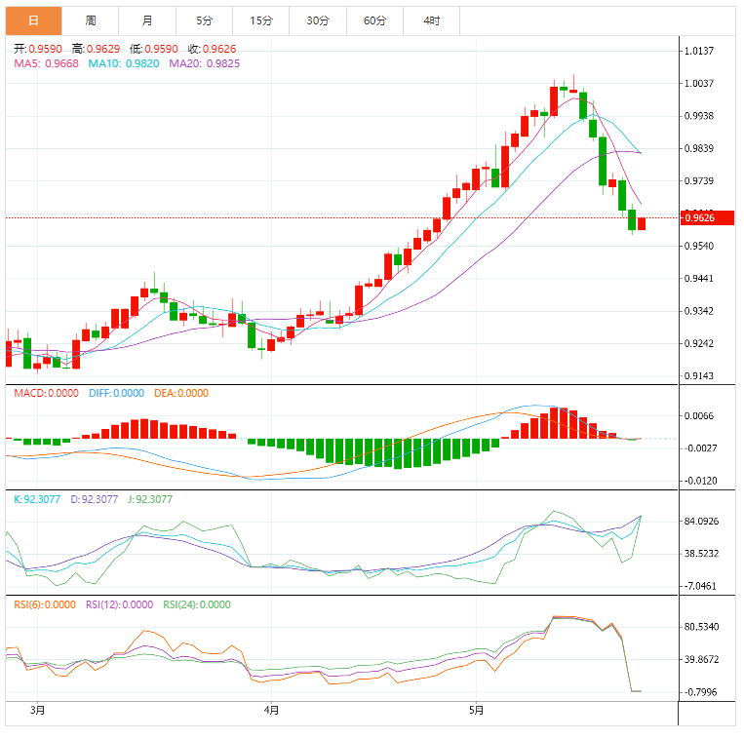Click the RSI(24):0.0000 label
Screen dimensions: 744x739
pos(197,604)
